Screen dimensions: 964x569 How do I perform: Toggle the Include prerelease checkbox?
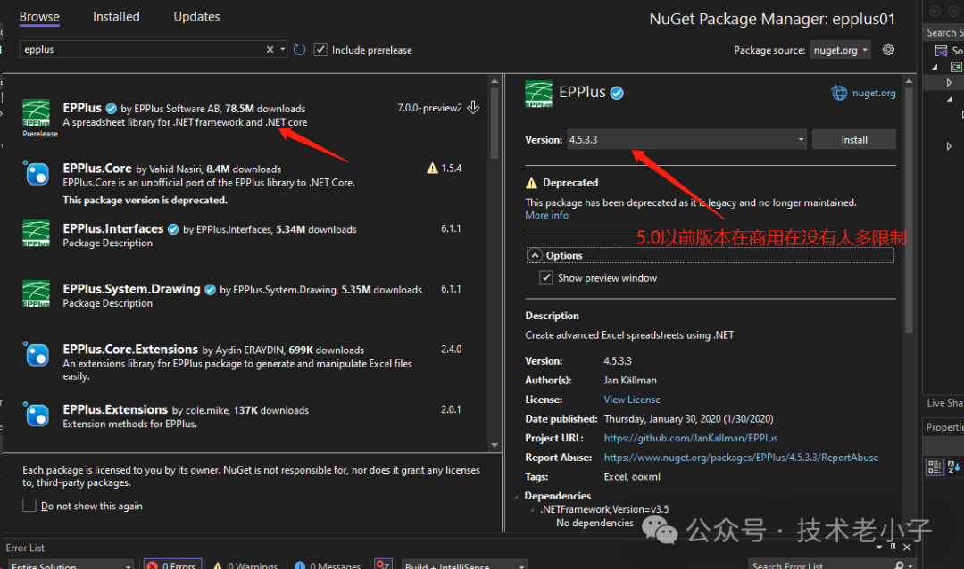(x=320, y=49)
